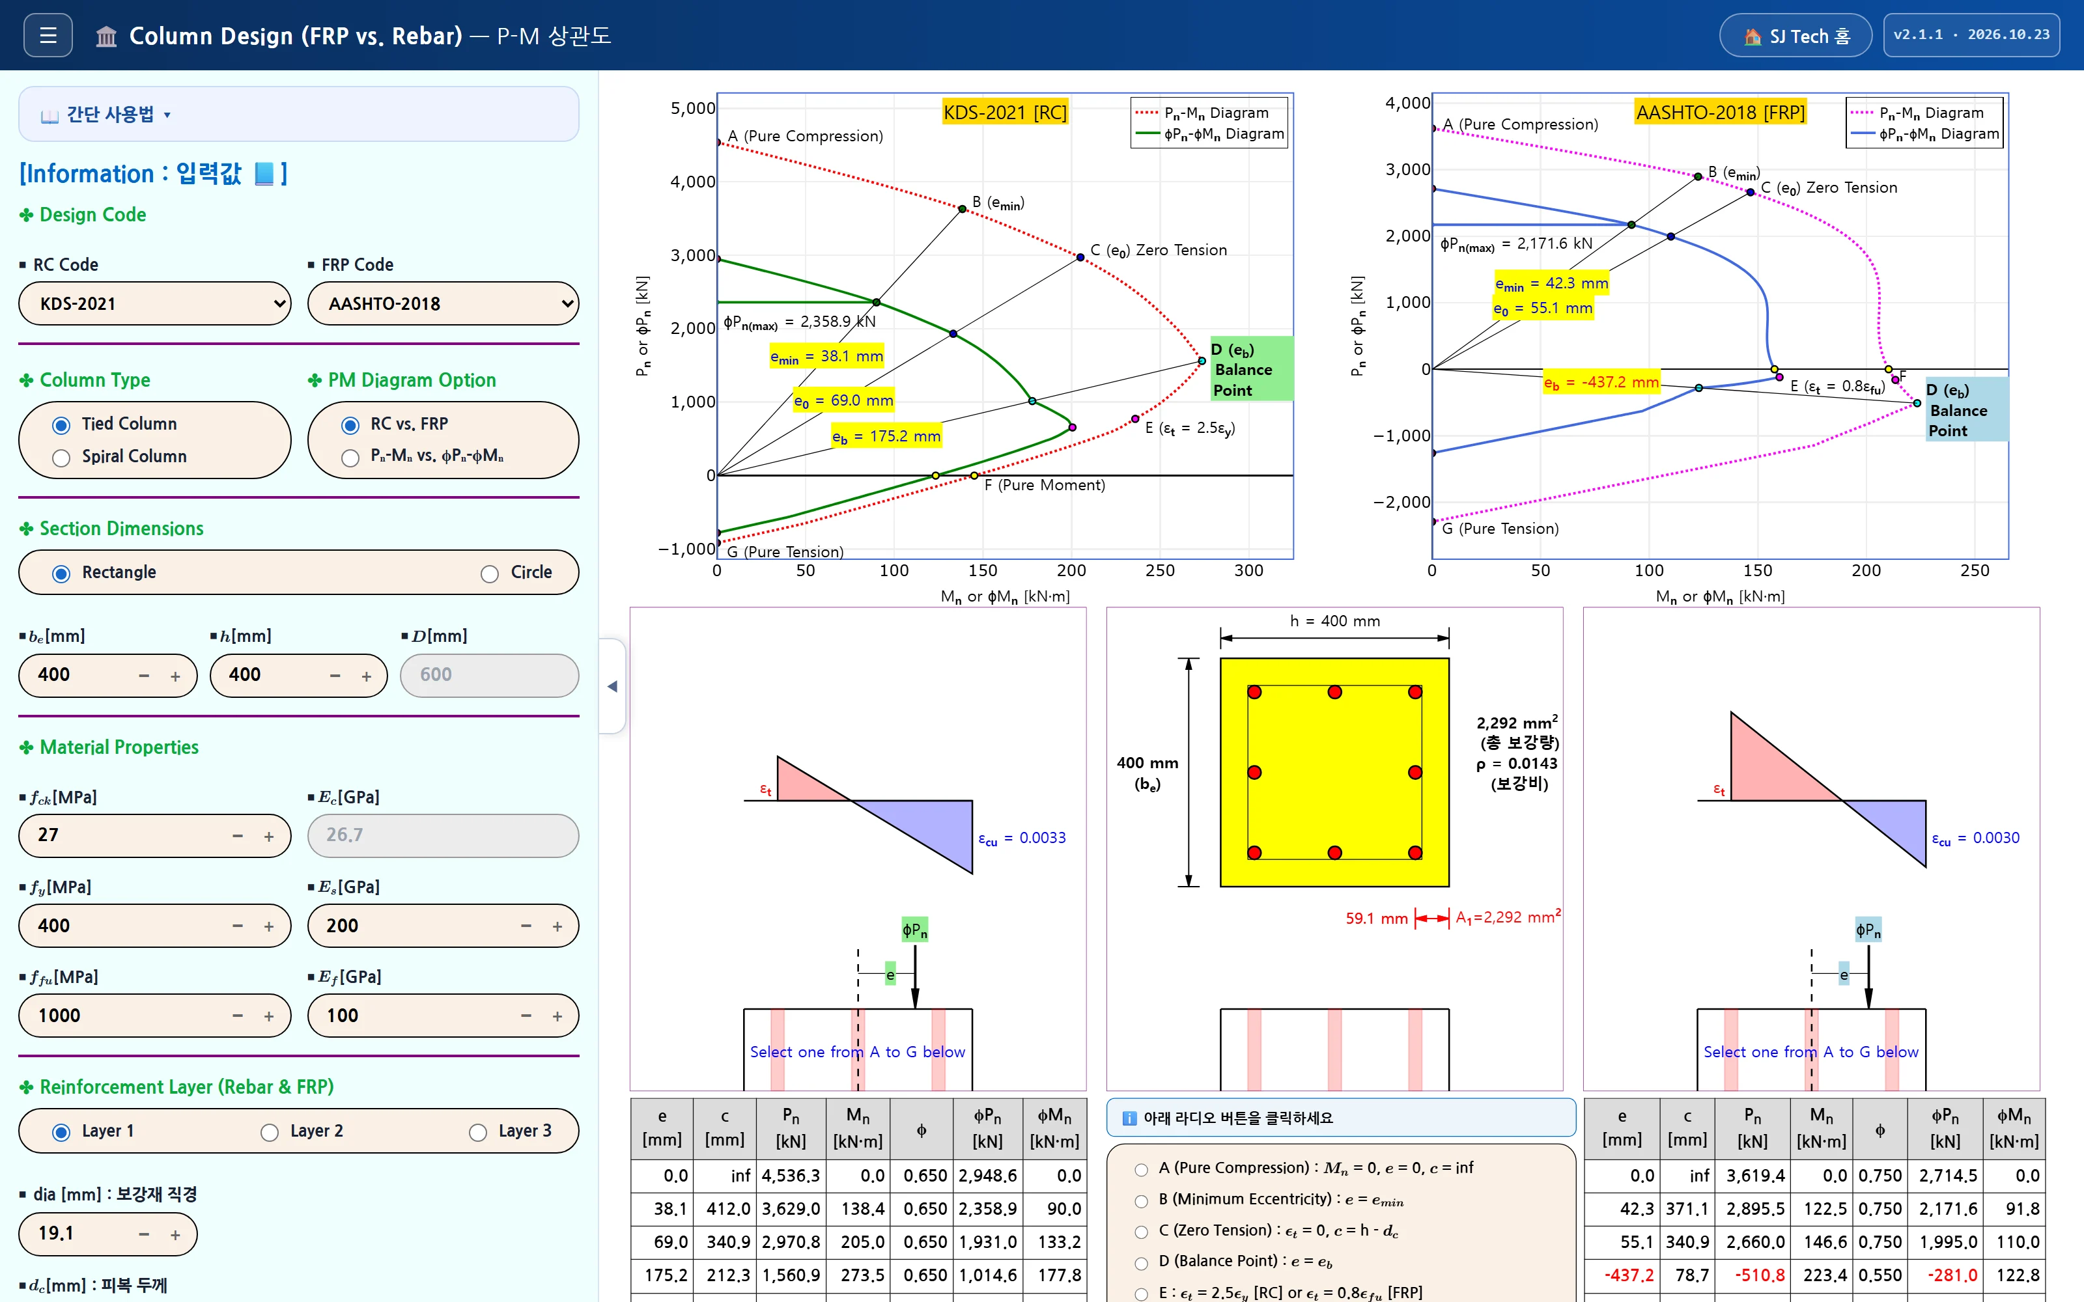Select RC vs. FRP diagram option
This screenshot has height=1302, width=2084.
point(350,424)
